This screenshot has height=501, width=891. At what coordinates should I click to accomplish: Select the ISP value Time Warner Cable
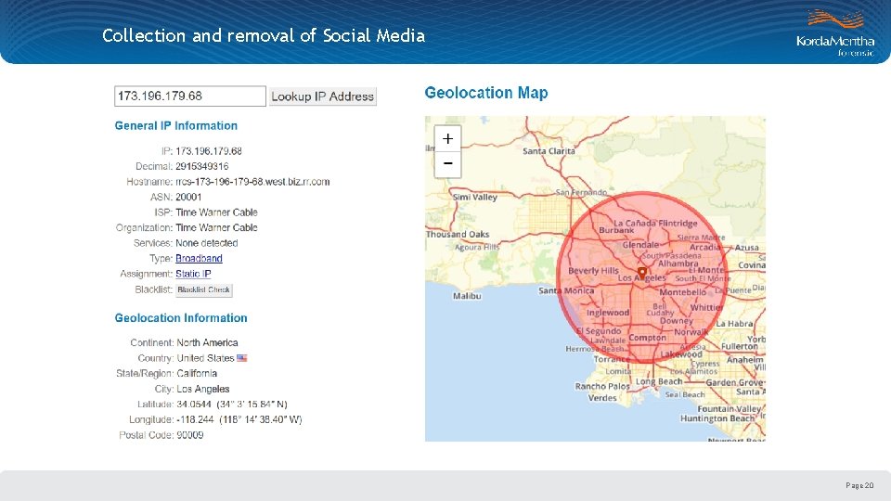(x=216, y=212)
